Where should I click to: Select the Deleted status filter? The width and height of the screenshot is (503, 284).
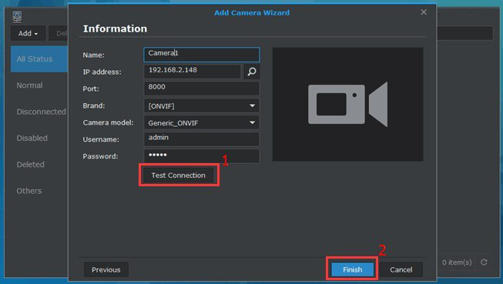(x=31, y=165)
